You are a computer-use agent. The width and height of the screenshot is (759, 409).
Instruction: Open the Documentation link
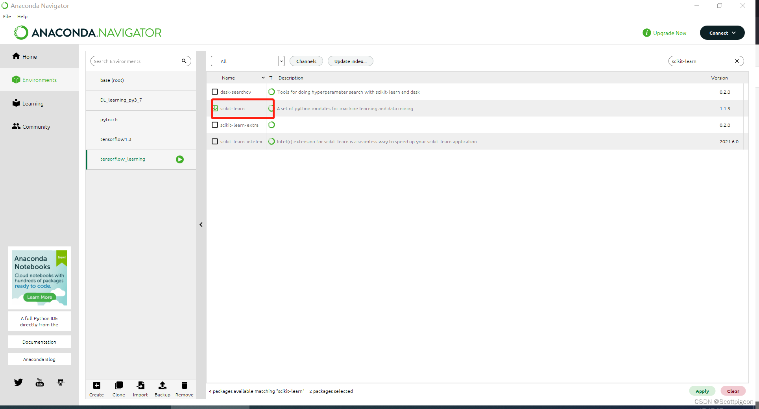coord(39,342)
